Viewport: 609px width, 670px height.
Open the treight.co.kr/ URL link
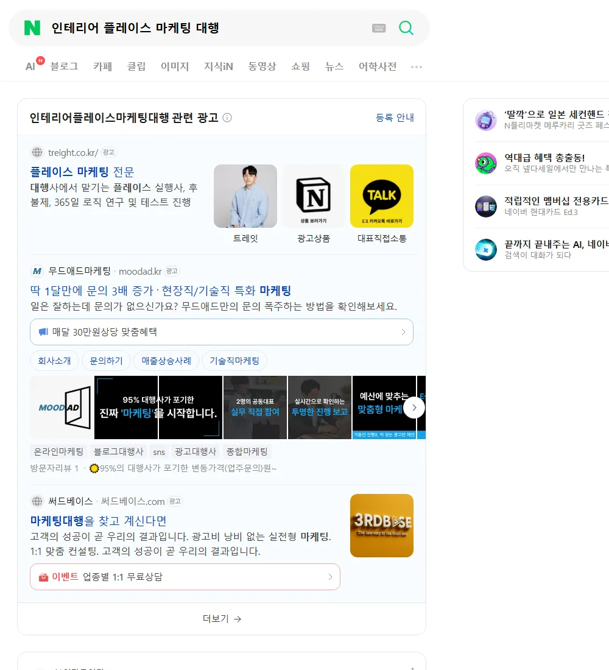73,152
